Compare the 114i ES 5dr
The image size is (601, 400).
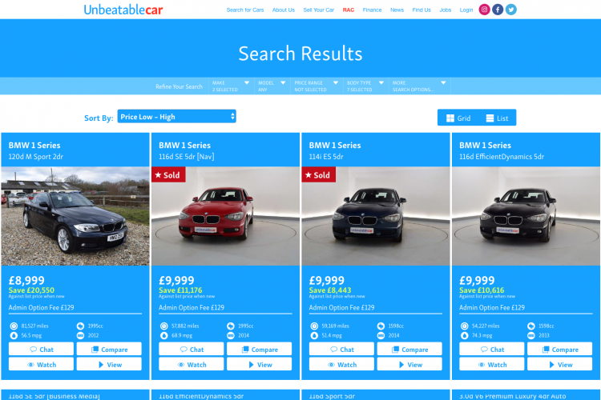[x=409, y=349]
